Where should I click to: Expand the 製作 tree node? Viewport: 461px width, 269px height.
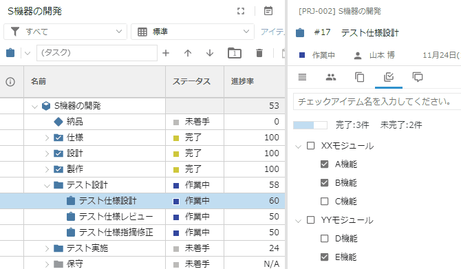[47, 169]
